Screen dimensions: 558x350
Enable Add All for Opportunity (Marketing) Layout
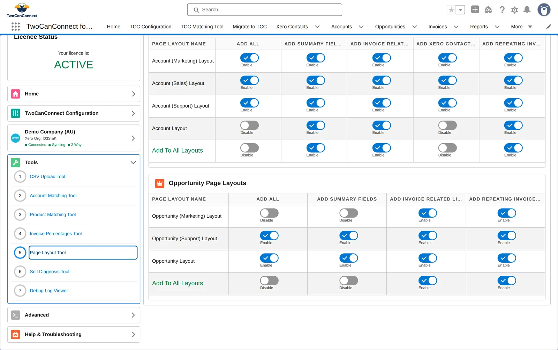tap(269, 213)
